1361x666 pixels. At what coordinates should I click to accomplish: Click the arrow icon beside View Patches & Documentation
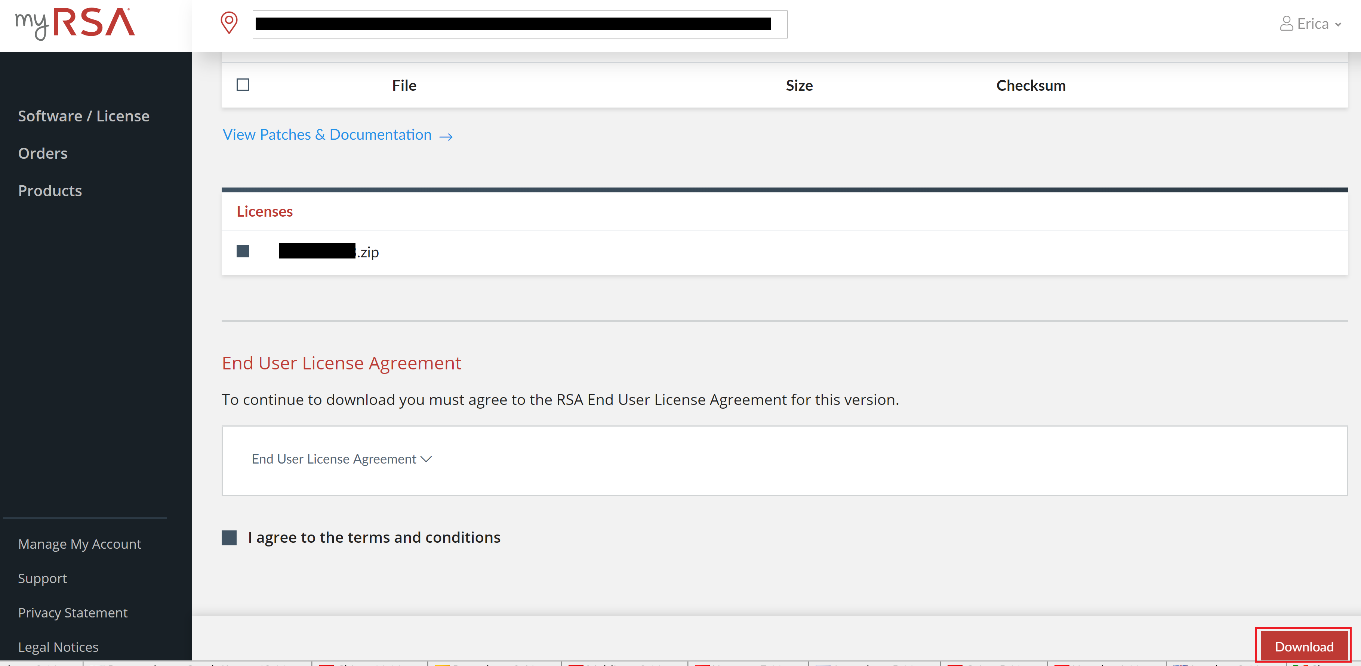[x=446, y=136]
